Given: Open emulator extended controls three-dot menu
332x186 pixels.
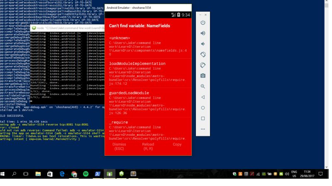Looking at the screenshot, I should tap(203, 129).
